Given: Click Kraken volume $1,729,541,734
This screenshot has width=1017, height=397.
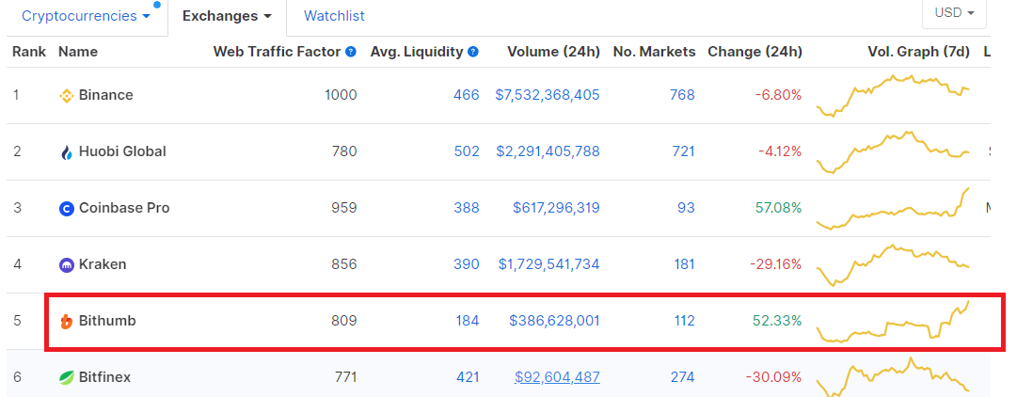Looking at the screenshot, I should coord(548,264).
